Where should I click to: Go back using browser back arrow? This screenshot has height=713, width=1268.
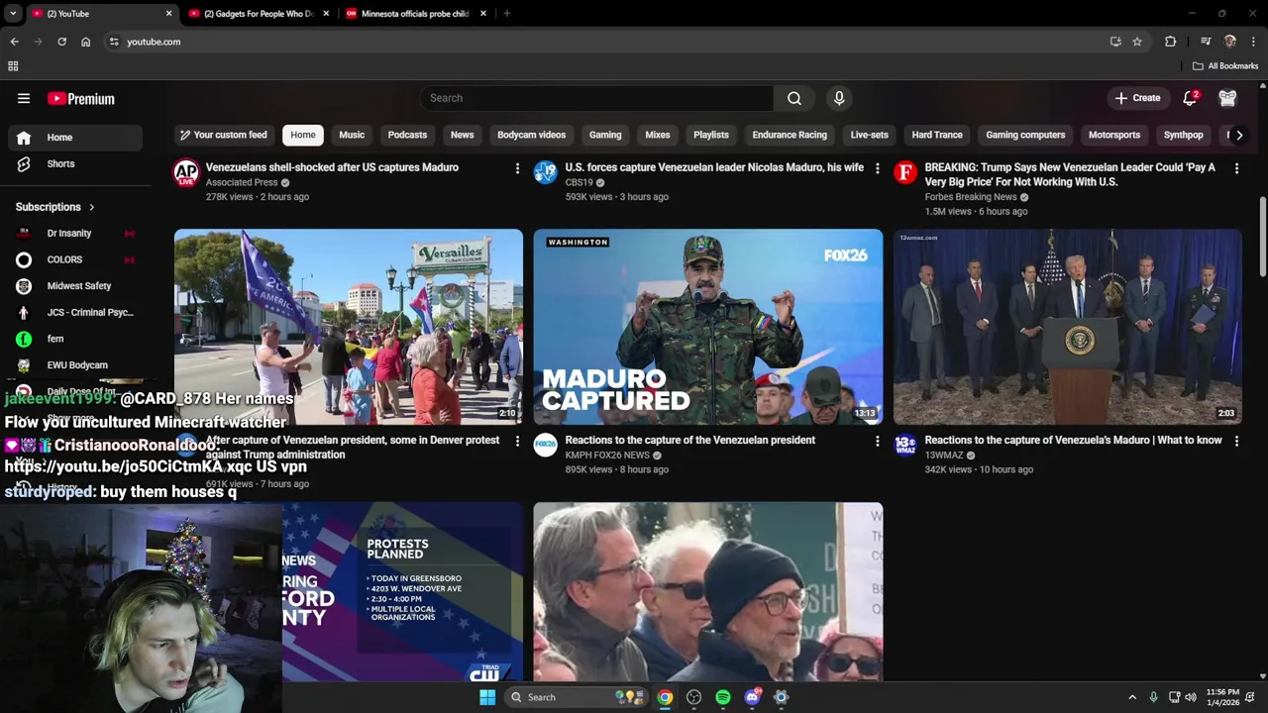pyautogui.click(x=14, y=42)
